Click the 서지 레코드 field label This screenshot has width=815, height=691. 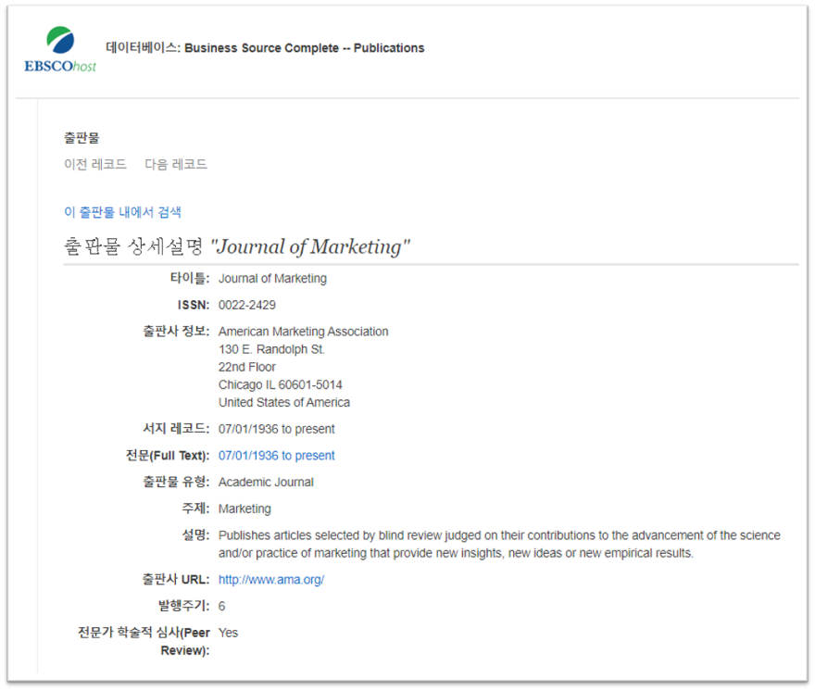click(176, 429)
